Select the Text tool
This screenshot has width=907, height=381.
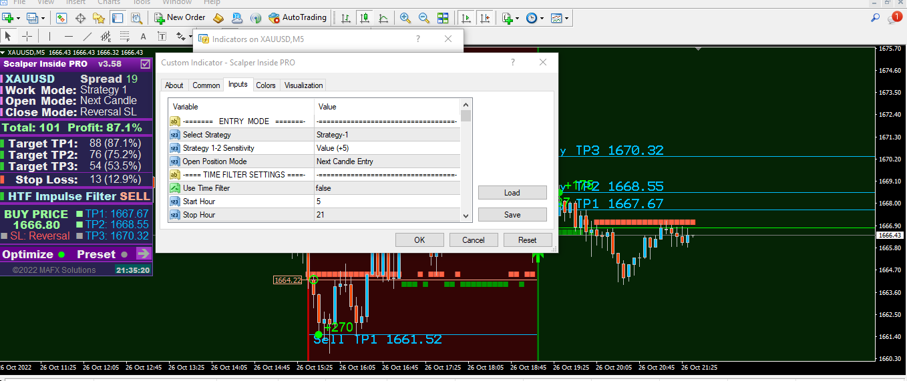point(143,36)
